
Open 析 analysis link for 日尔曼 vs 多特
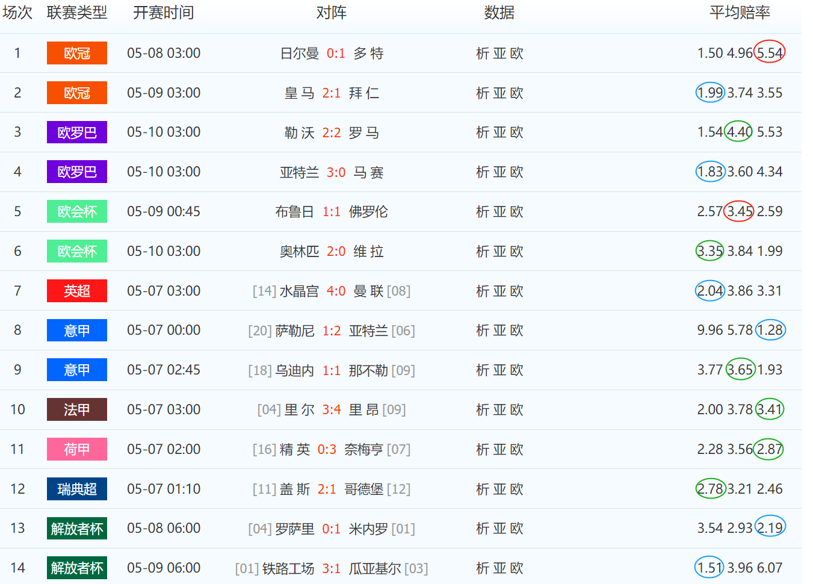(x=483, y=54)
